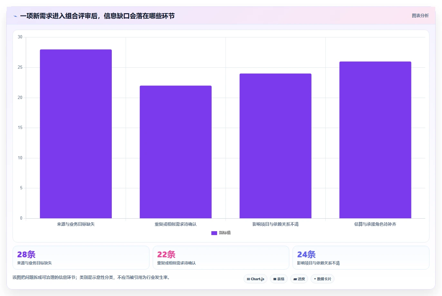Click the footnote text starting 该图把问题
This screenshot has width=442, height=296.
91,277
